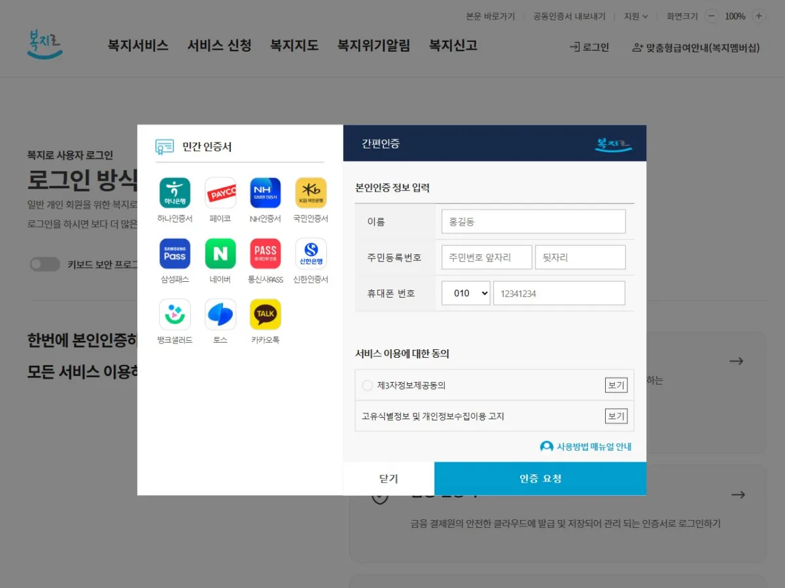
Task: Click the 서비스 이용에 대한 동의 heading
Action: 402,354
